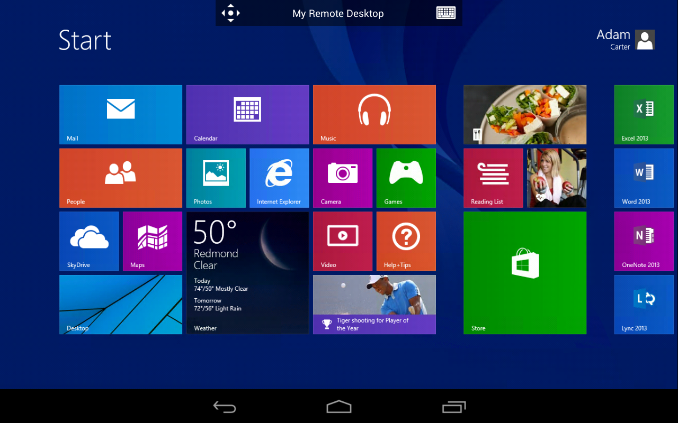
Task: Launch the Games tile
Action: [406, 178]
